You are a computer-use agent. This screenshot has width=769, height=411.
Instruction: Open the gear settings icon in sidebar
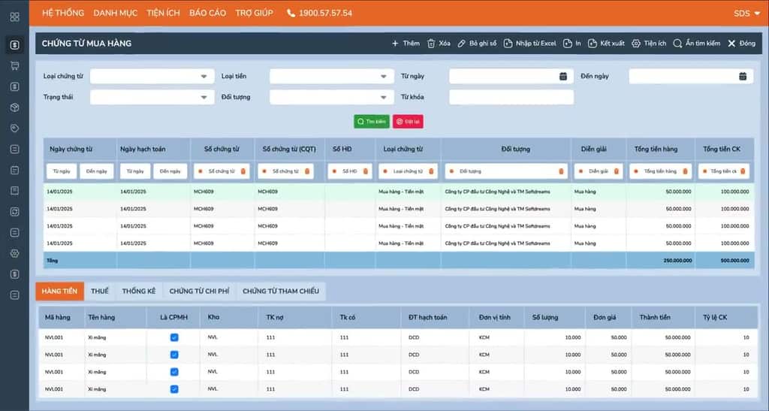click(15, 253)
